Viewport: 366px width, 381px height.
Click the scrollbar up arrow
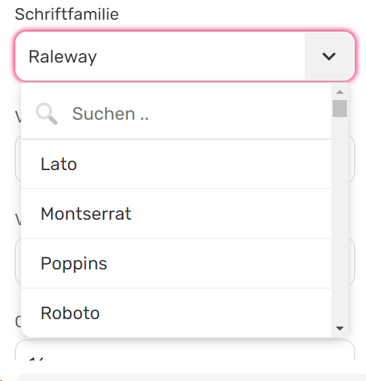pyautogui.click(x=339, y=92)
